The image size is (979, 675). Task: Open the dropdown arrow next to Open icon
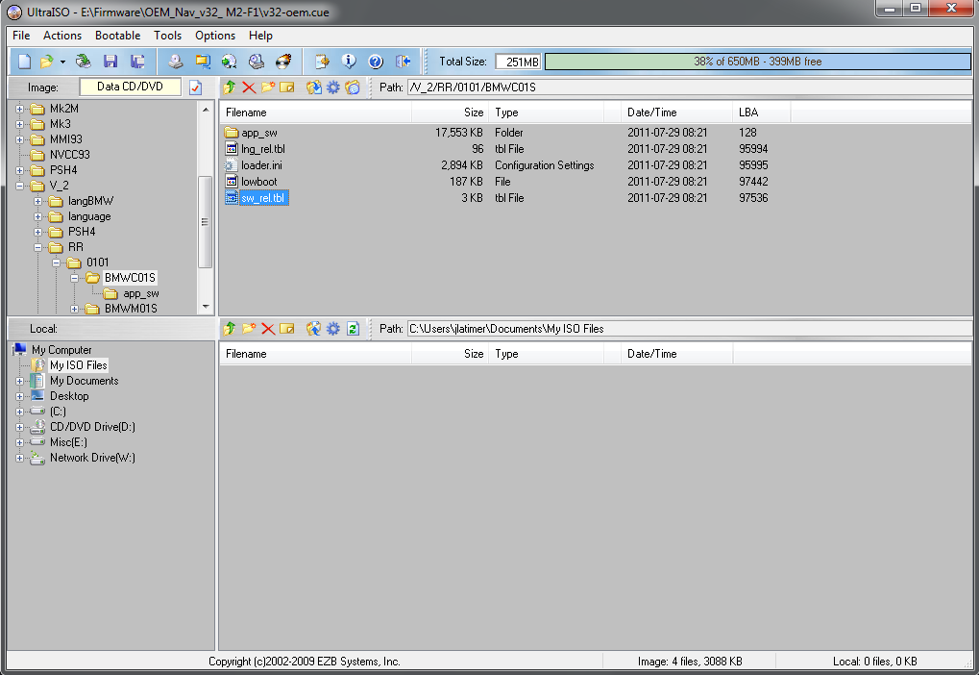point(62,62)
